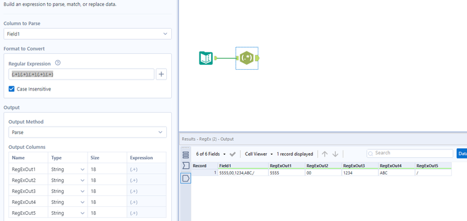Click the RegExOut3 column header in Results

pyautogui.click(x=360, y=166)
